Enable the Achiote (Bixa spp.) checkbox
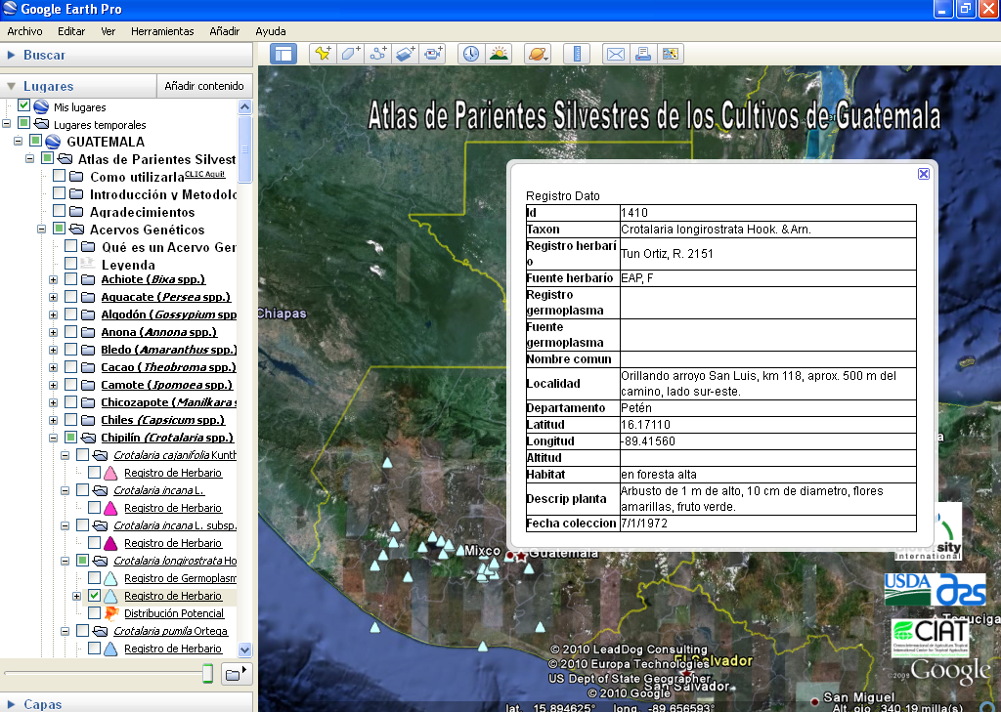Viewport: 1001px width, 712px height. click(70, 278)
